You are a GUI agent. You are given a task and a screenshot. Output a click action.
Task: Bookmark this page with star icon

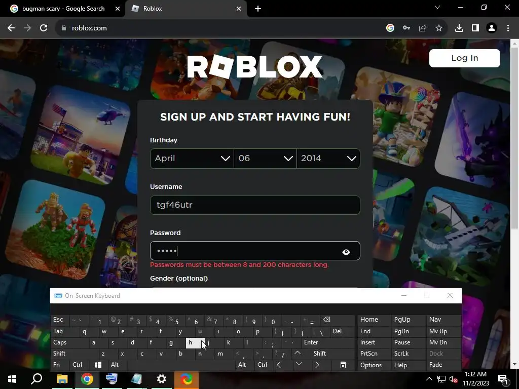click(439, 28)
